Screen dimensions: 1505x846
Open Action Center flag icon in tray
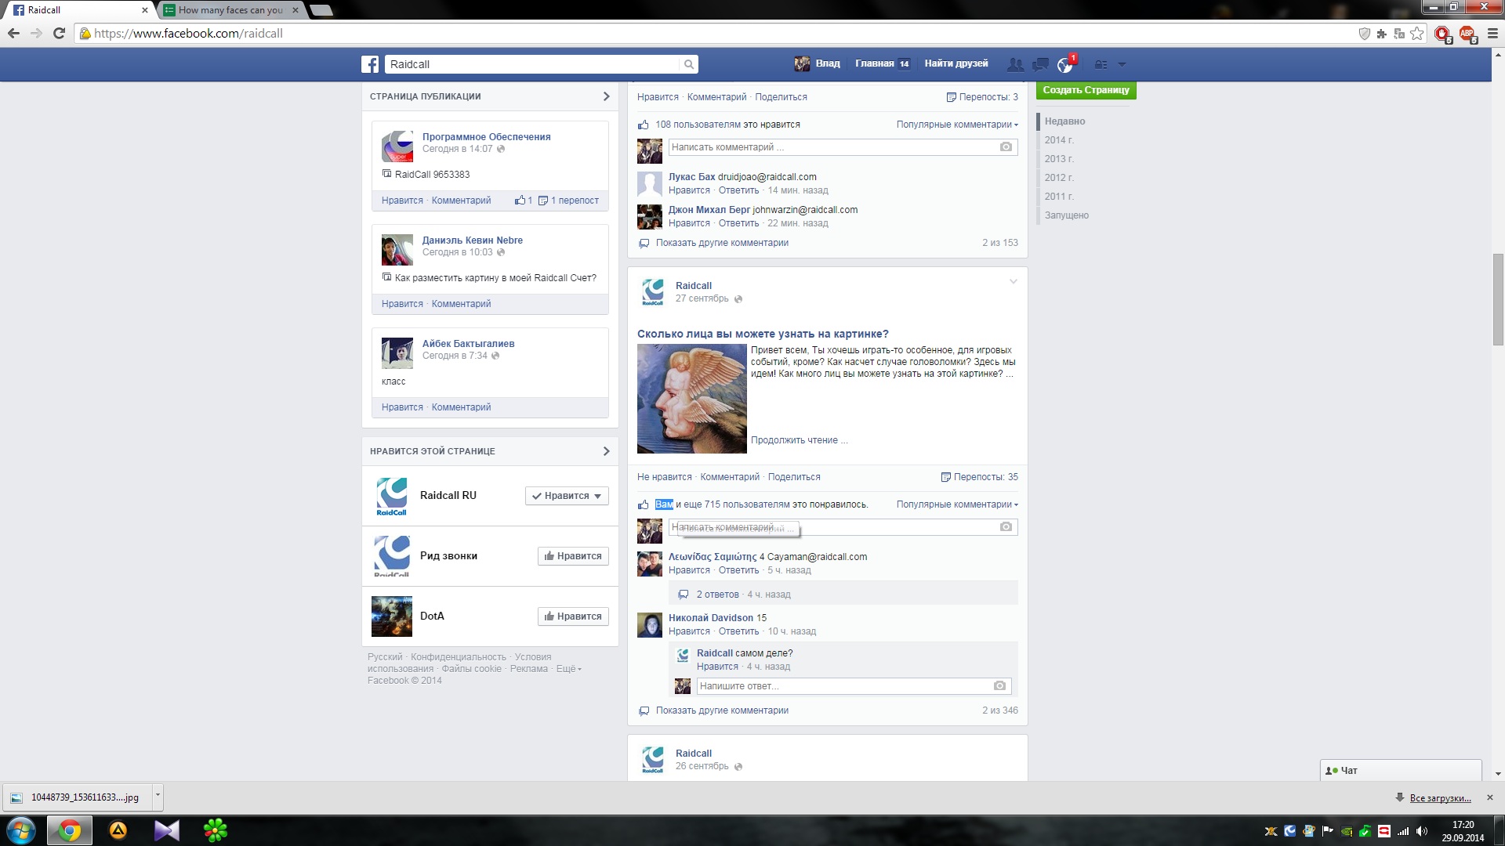coord(1328,831)
